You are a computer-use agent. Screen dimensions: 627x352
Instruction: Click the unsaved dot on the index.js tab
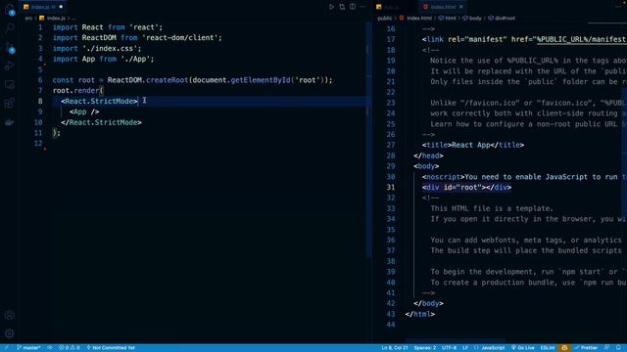(61, 7)
